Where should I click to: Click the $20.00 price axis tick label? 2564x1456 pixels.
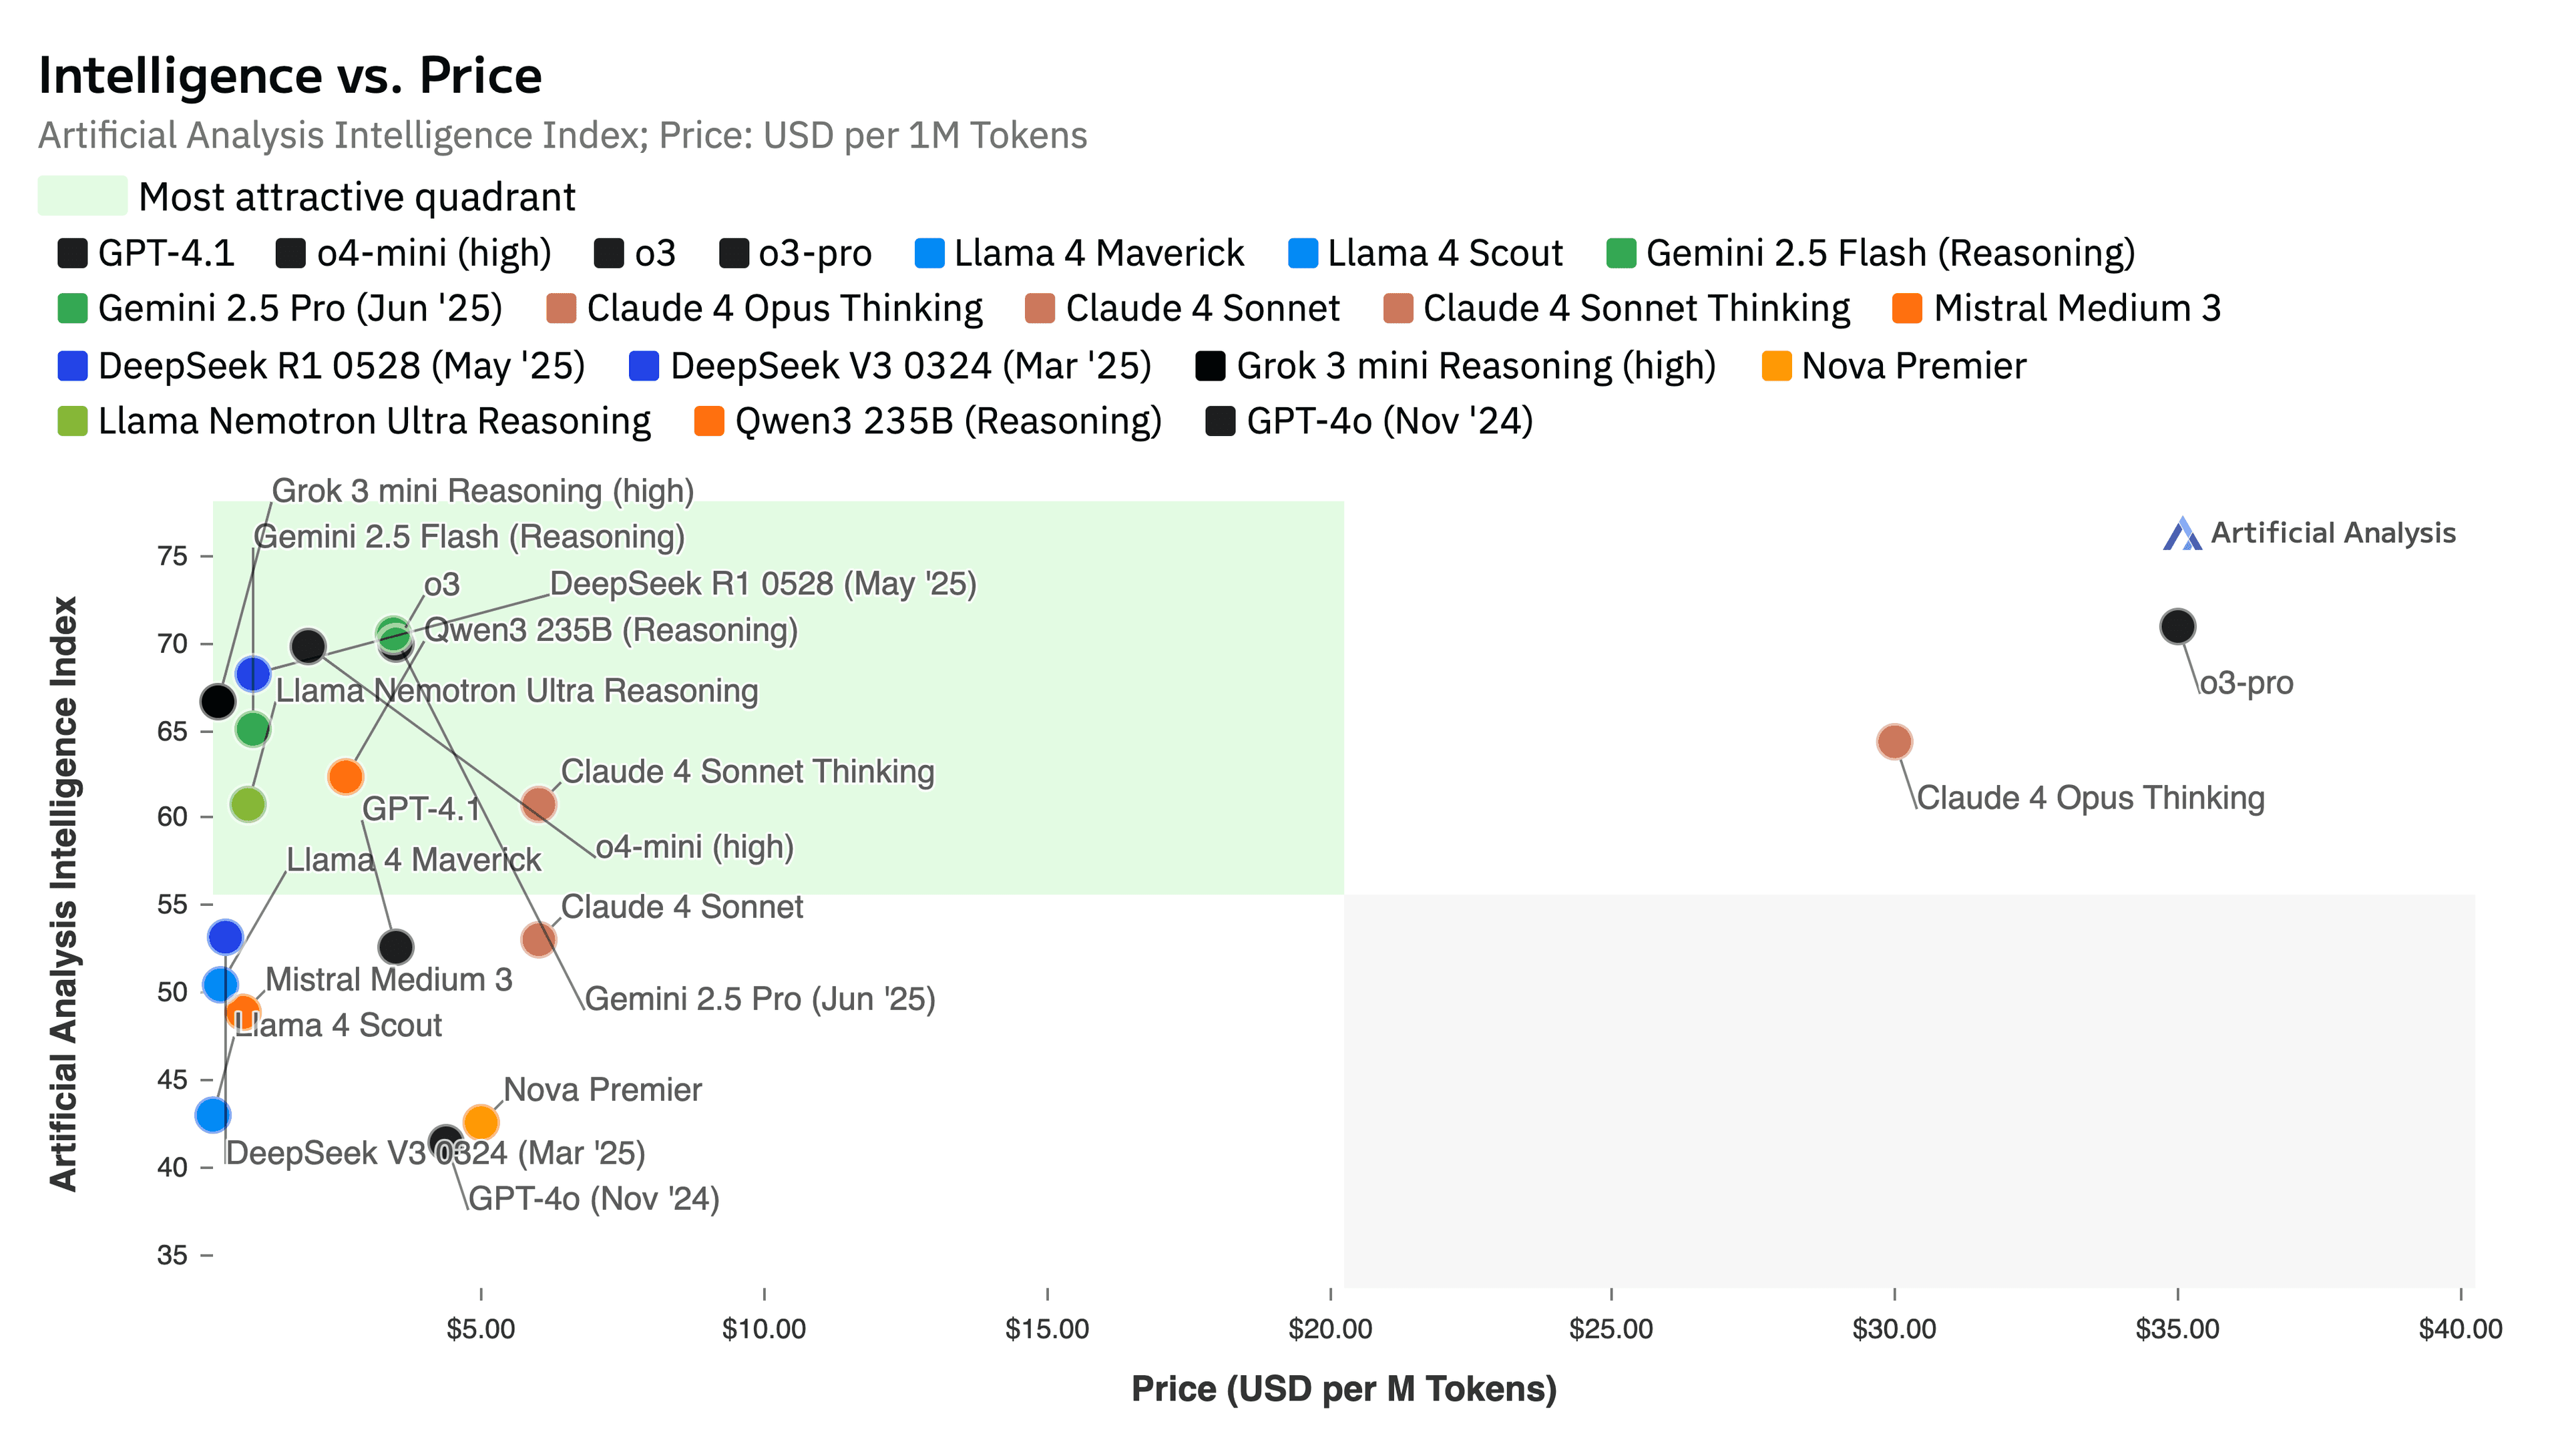[1329, 1329]
